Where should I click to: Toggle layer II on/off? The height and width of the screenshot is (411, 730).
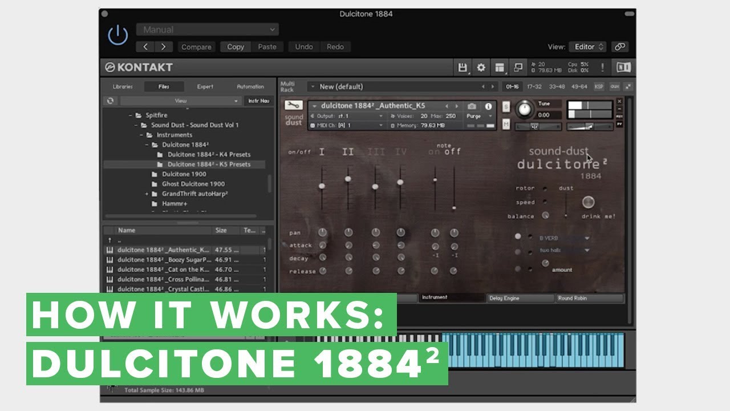pos(348,152)
